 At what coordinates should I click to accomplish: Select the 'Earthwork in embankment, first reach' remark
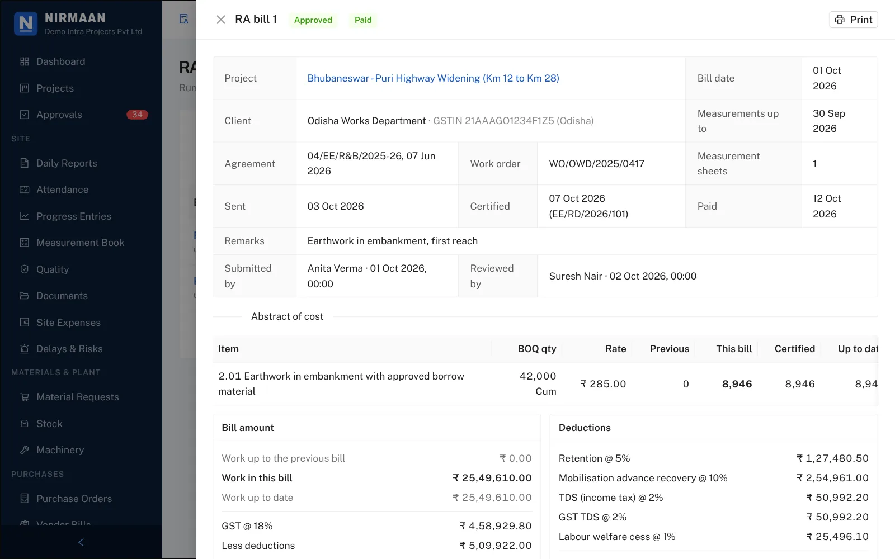pos(392,241)
